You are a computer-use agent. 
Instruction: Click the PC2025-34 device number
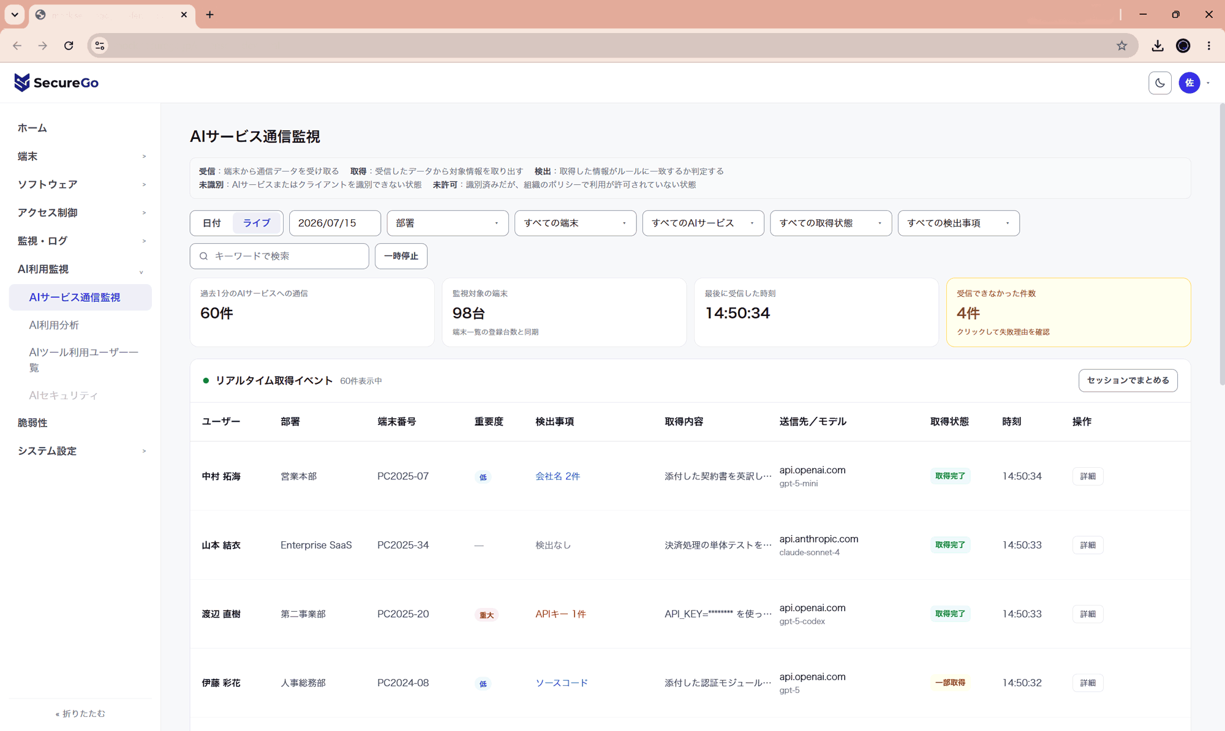(403, 545)
